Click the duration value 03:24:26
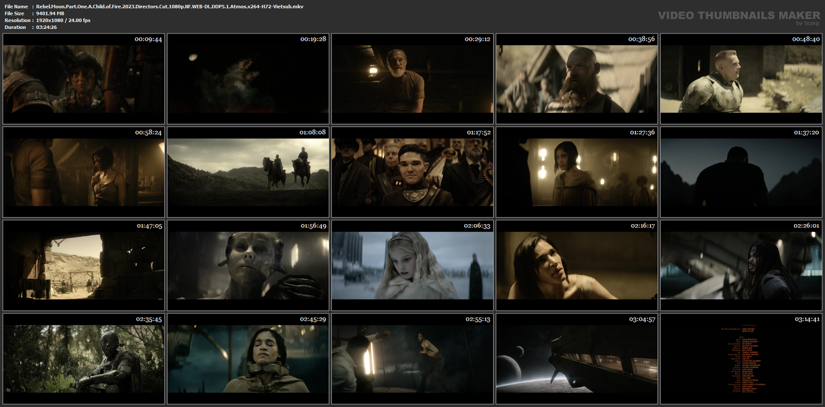825x407 pixels. click(x=46, y=27)
